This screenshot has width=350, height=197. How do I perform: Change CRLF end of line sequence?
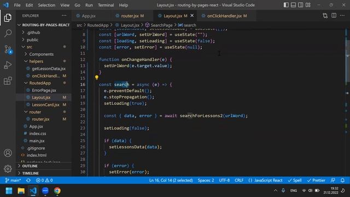pyautogui.click(x=239, y=180)
